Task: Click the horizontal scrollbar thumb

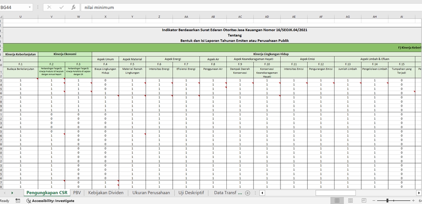Action: point(335,193)
